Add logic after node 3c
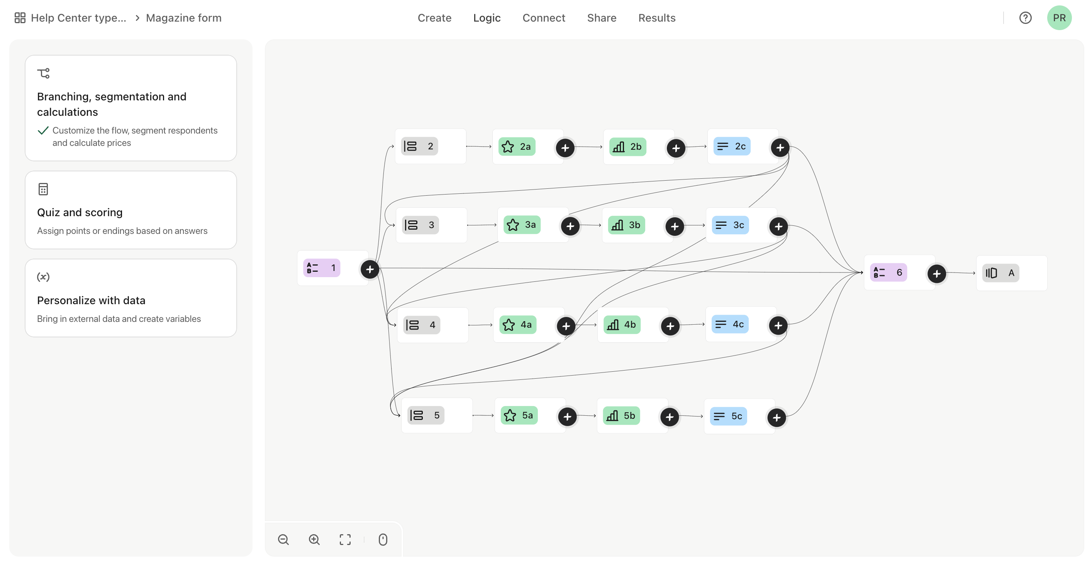Image resolution: width=1092 pixels, height=562 pixels. click(778, 226)
